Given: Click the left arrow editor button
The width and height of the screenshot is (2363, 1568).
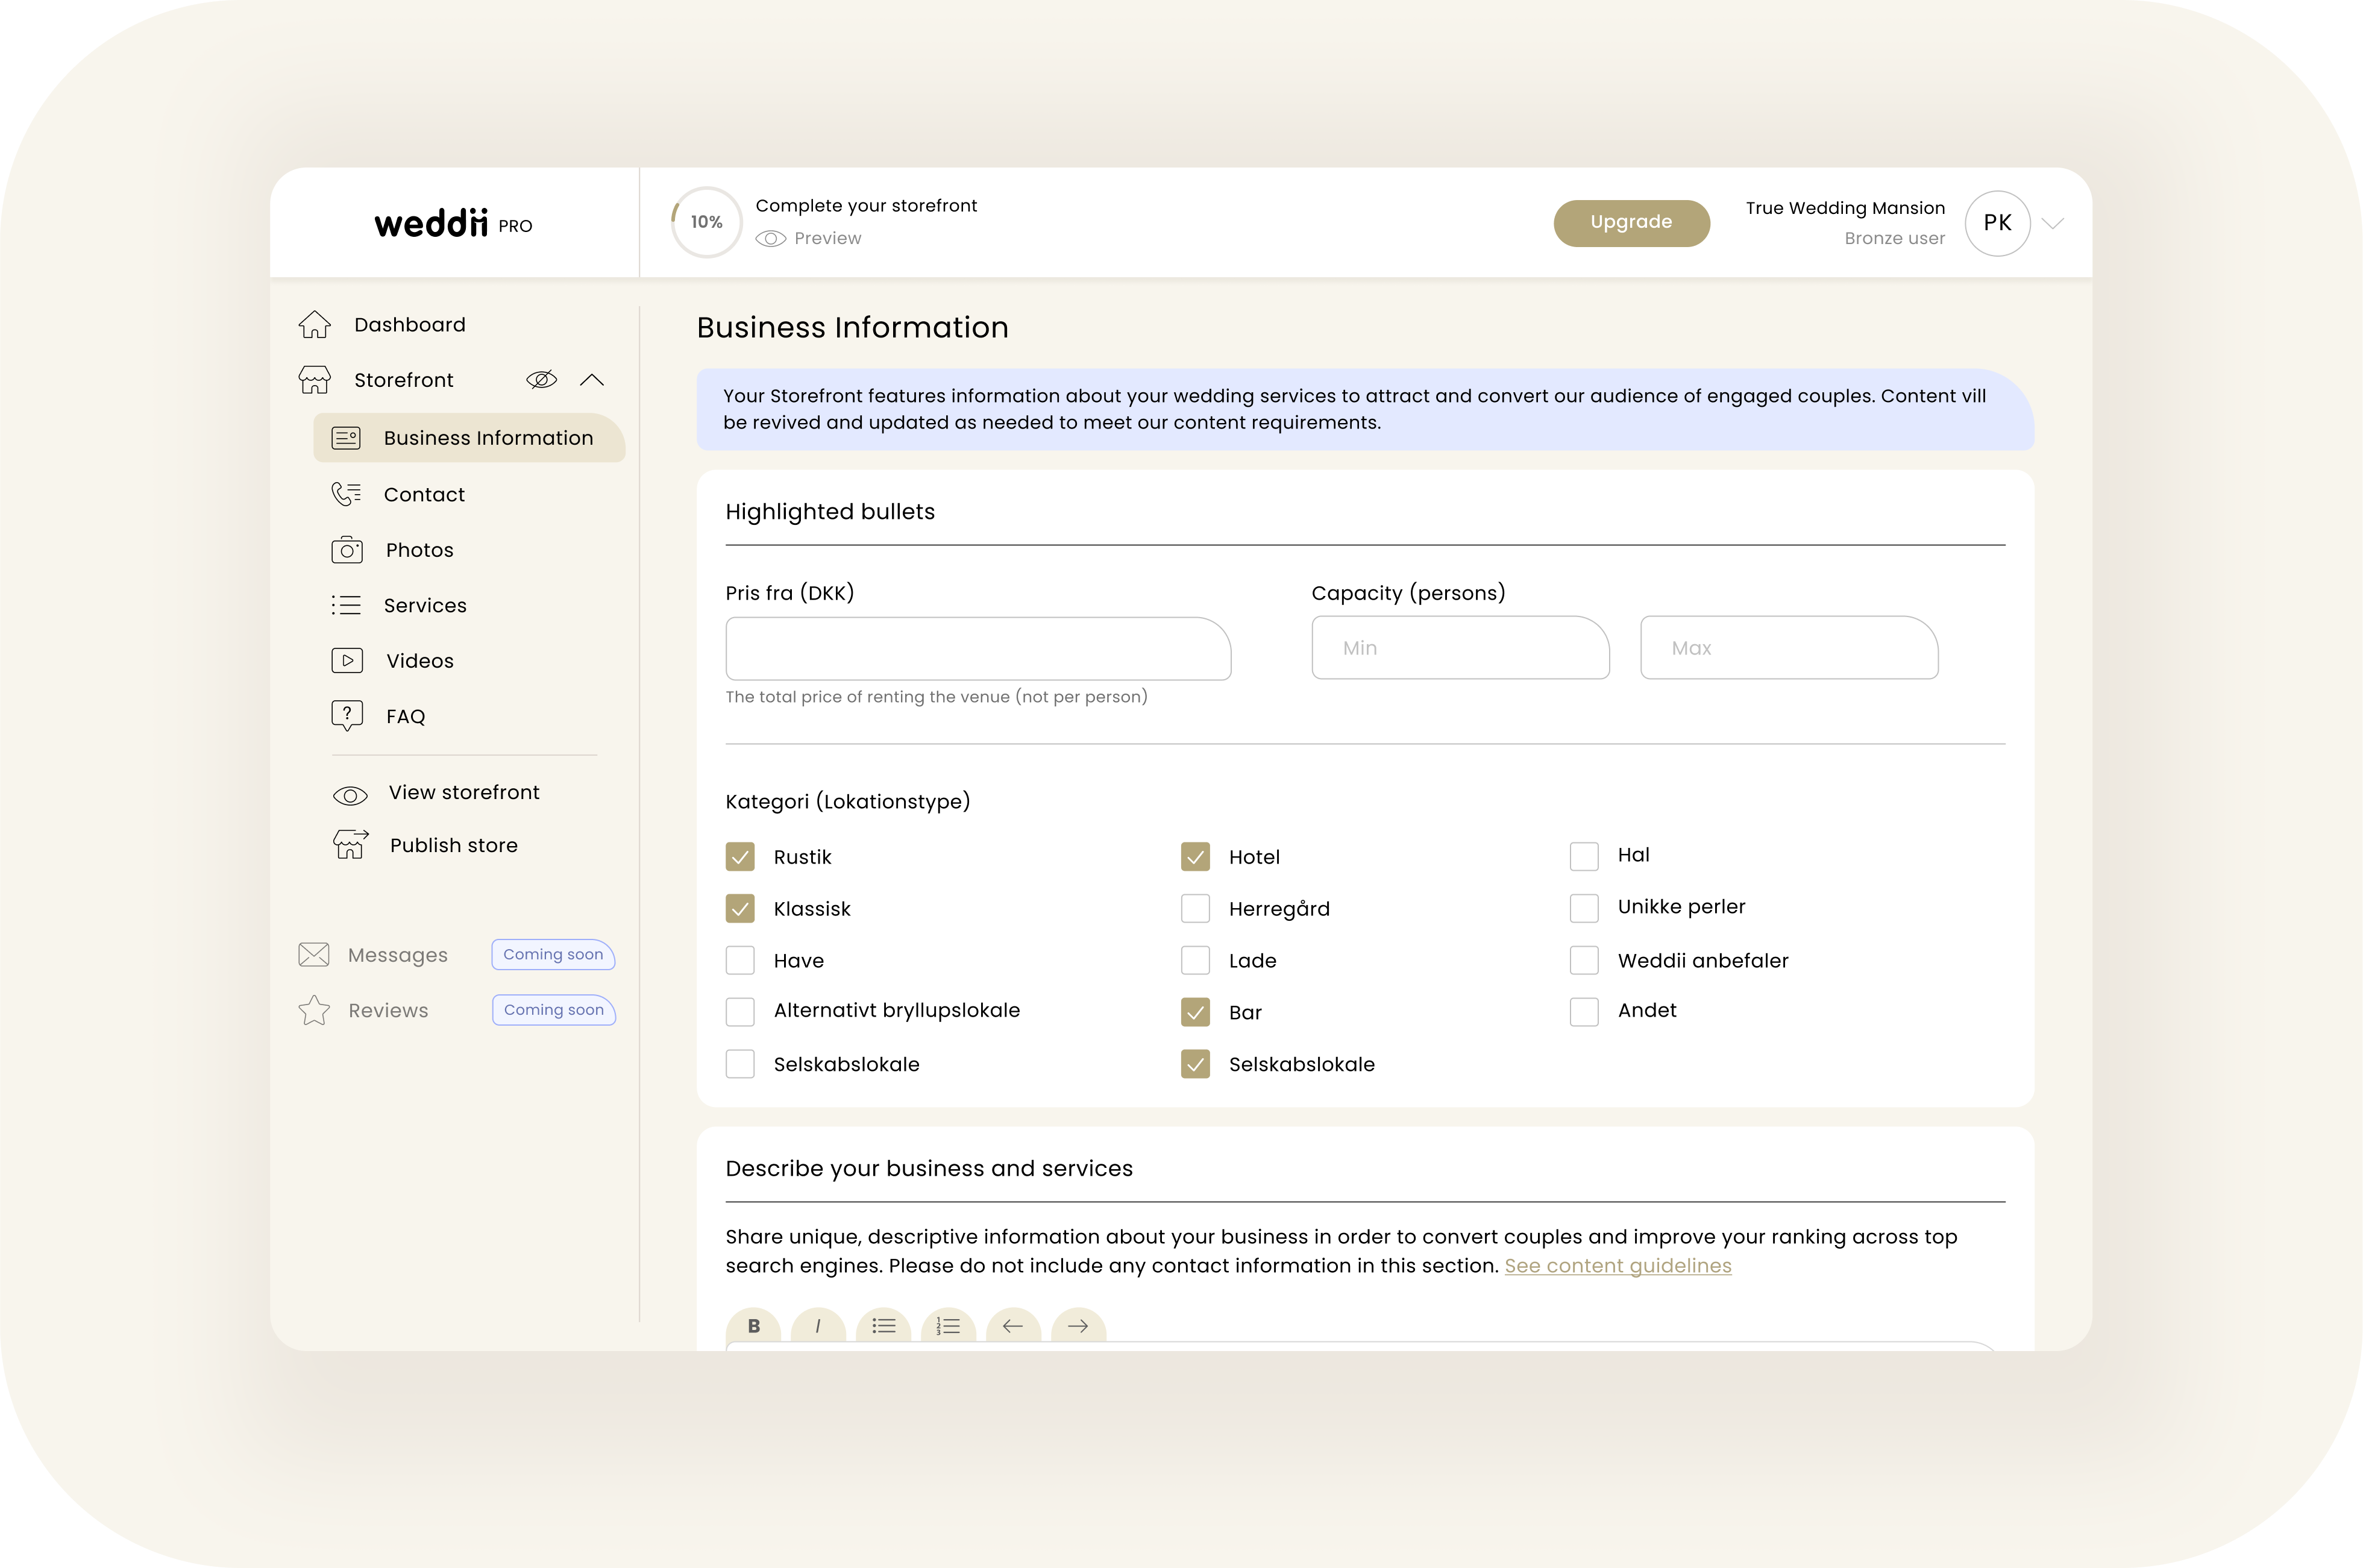Looking at the screenshot, I should pos(1012,1326).
